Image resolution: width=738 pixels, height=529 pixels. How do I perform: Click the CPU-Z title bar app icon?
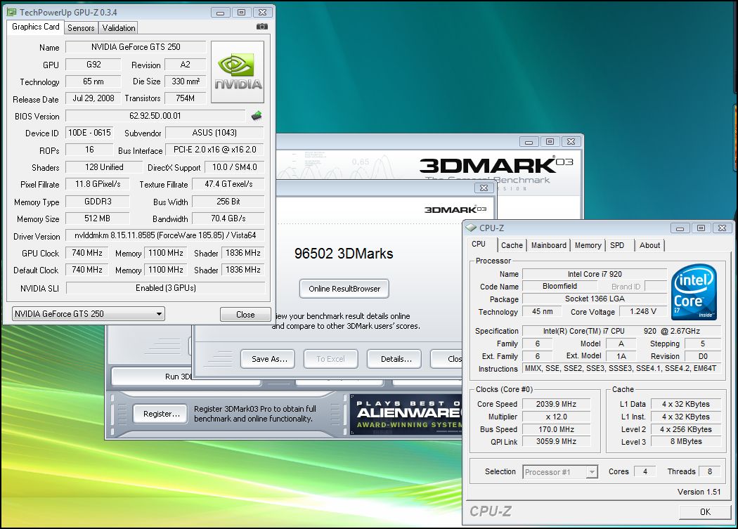[471, 228]
